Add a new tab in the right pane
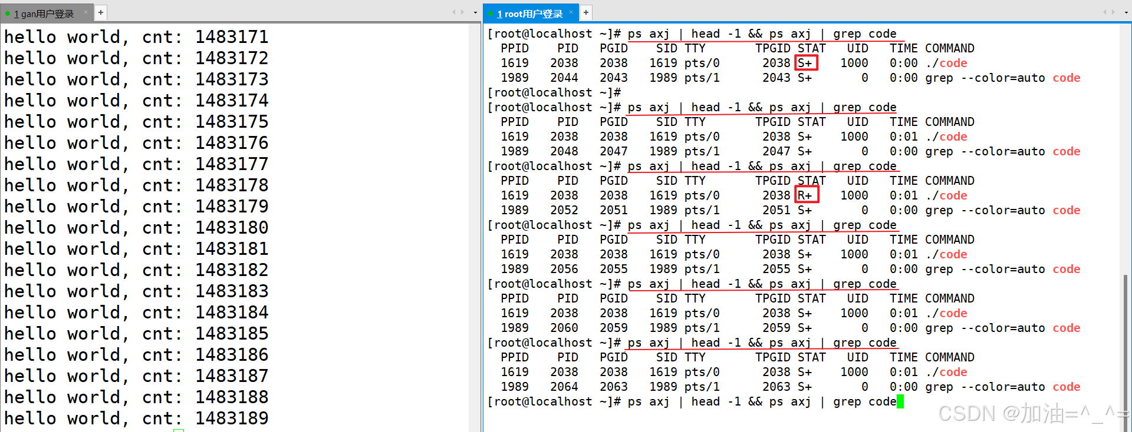The height and width of the screenshot is (432, 1132). coord(586,12)
